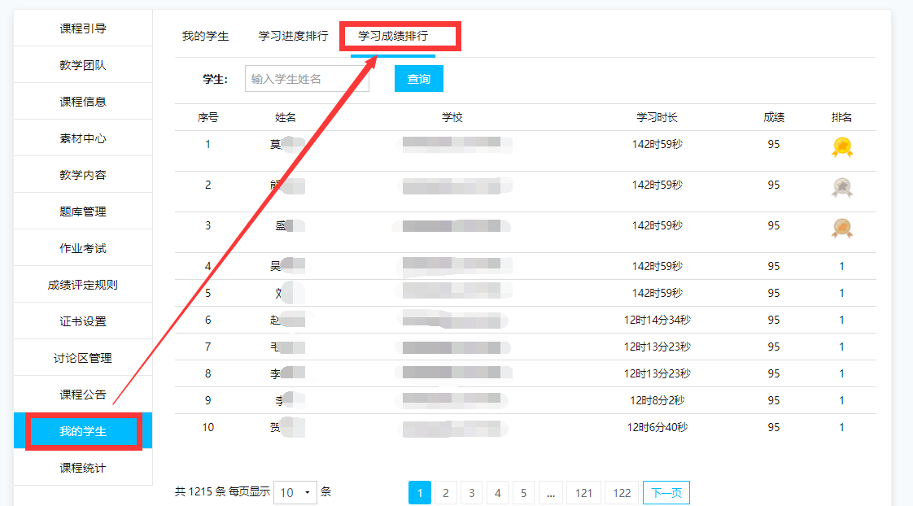Open 证书设置 in the sidebar

tap(83, 321)
